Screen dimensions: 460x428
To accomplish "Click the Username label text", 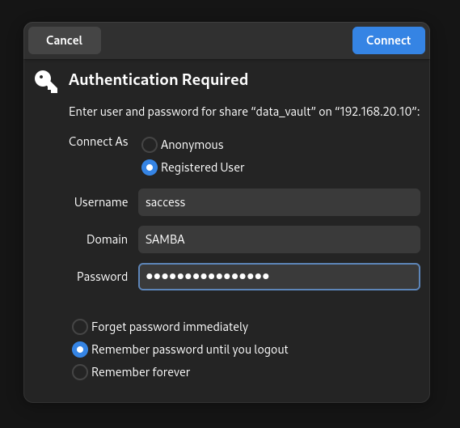I will (101, 202).
